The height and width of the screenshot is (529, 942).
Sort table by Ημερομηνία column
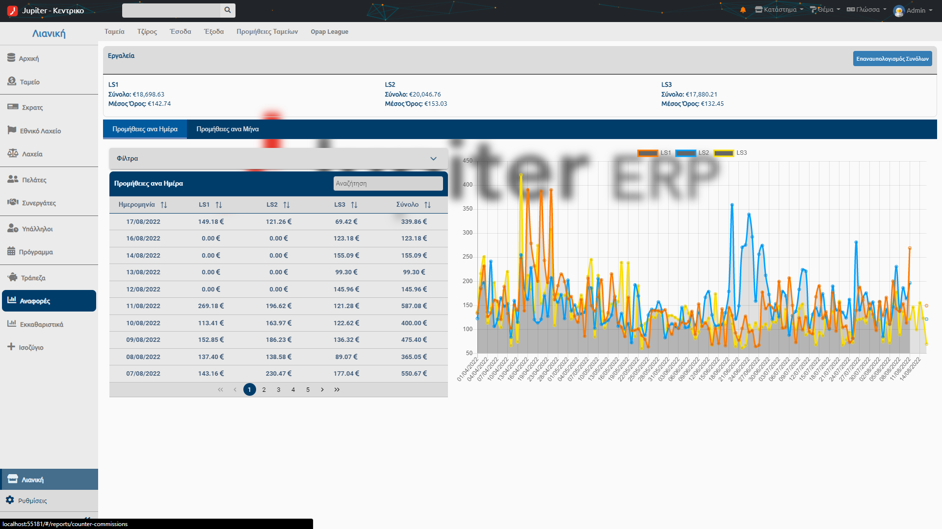[x=143, y=205]
